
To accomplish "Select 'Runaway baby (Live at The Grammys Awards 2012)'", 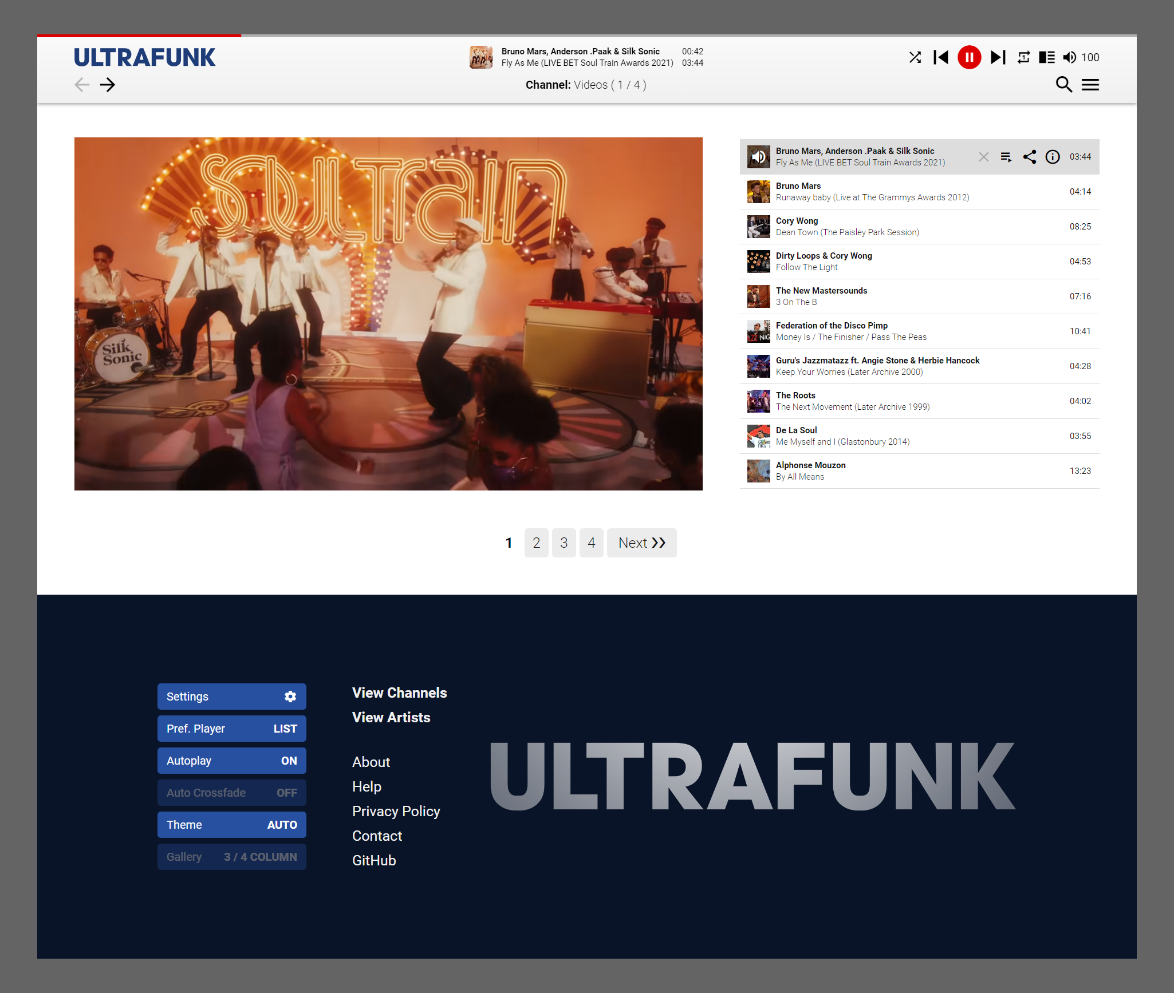I will click(872, 197).
